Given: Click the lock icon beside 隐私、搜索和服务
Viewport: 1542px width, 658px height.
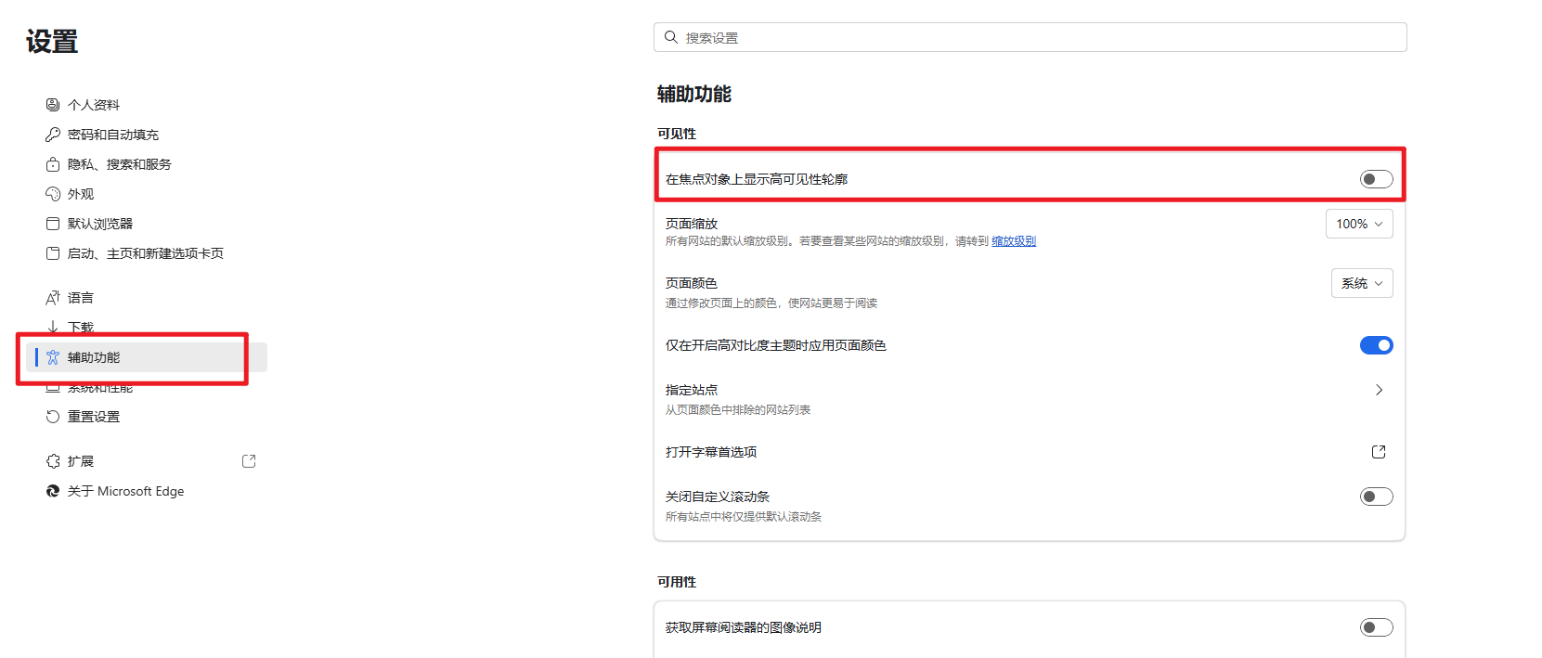Looking at the screenshot, I should (53, 164).
